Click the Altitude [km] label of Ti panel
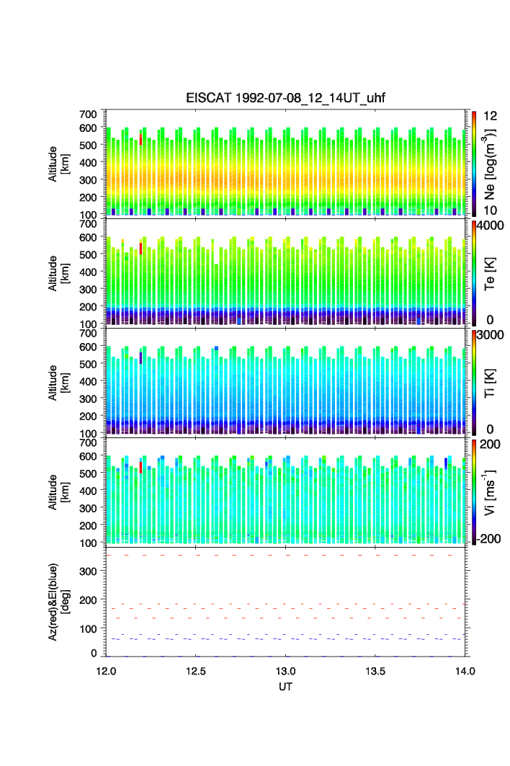This screenshot has width=510, height=766. coord(58,383)
